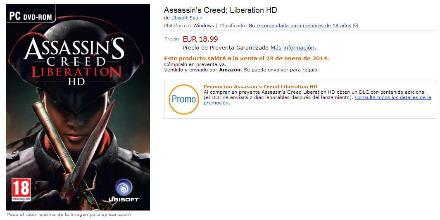Click the 'Plataforma: Windows' text
Image resolution: width=440 pixels, height=220 pixels.
(x=189, y=26)
